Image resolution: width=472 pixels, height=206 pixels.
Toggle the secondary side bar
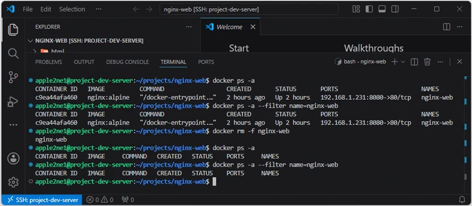[x=395, y=9]
